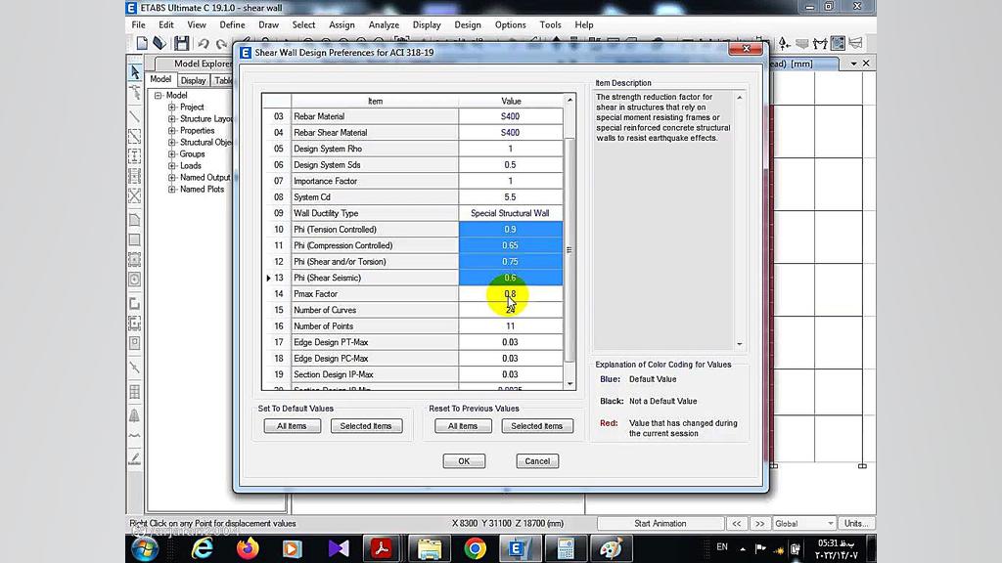The width and height of the screenshot is (1002, 563).
Task: Open Internet Explorer from taskbar
Action: [202, 548]
